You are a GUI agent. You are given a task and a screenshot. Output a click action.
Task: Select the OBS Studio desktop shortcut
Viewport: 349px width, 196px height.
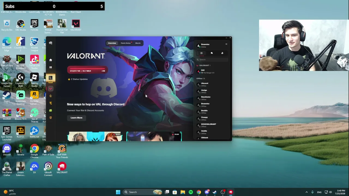(x=20, y=25)
